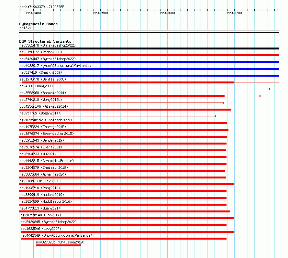Viewport: 288px width, 258px height.
Task: Open variant esv1978078 (Bentley2008)
Action: 43,79
